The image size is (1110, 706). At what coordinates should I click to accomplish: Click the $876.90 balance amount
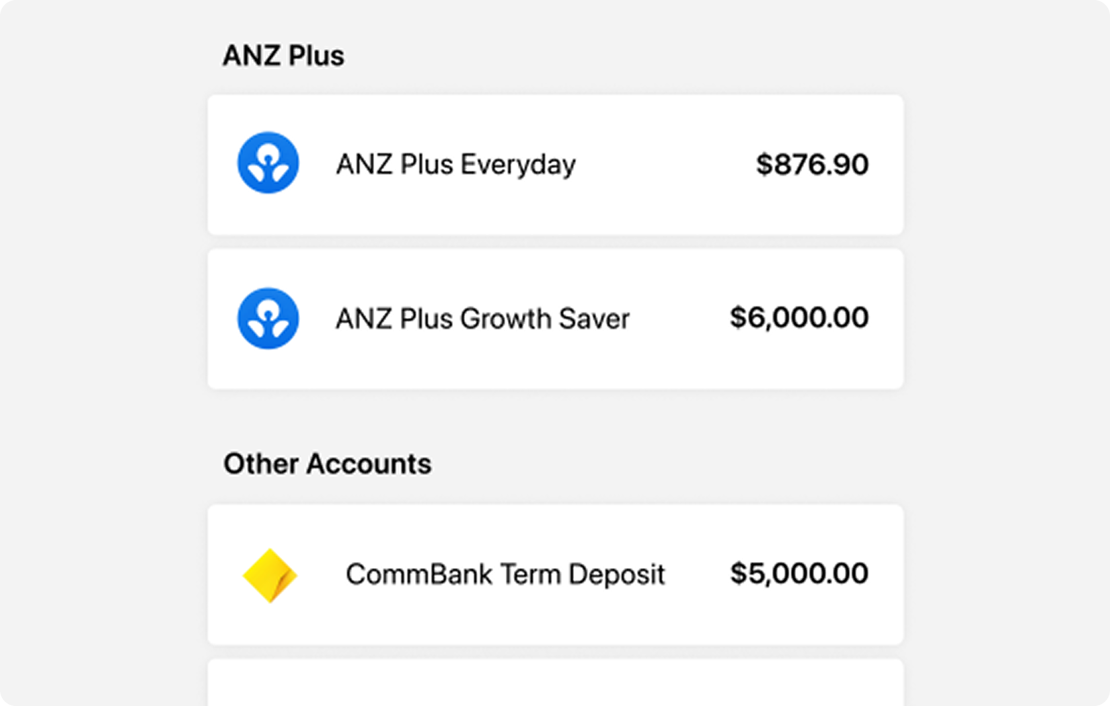[812, 165]
